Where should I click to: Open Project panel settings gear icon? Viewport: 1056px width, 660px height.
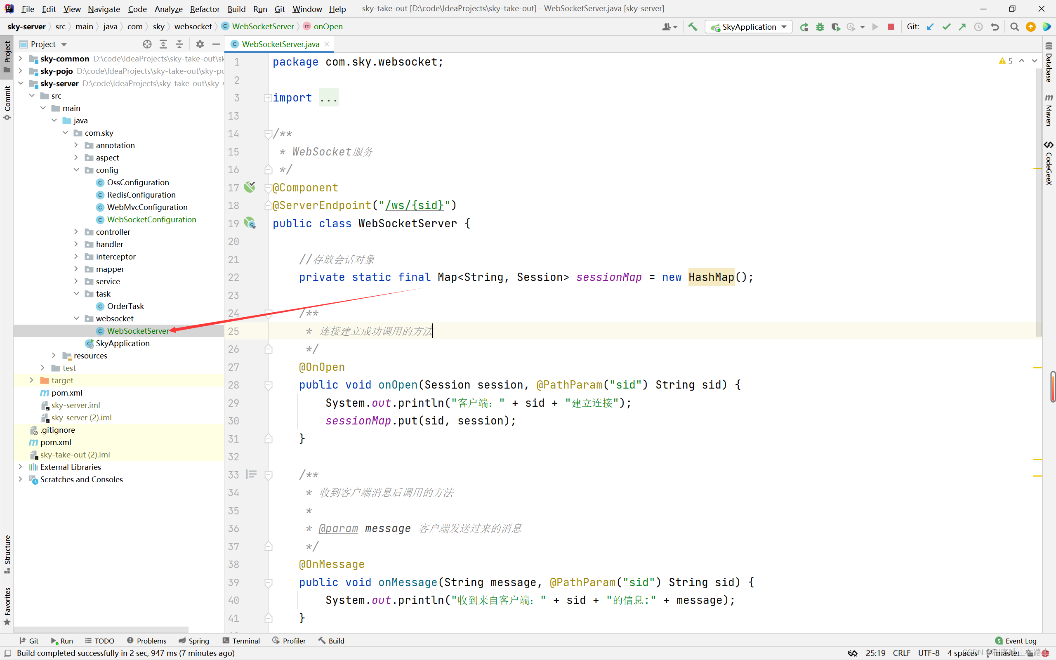click(x=200, y=44)
